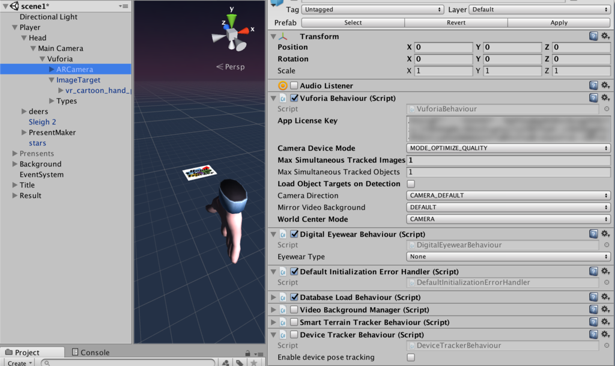
Task: Enable Smart Terrain Tracker Behaviour checkbox
Action: tap(294, 322)
